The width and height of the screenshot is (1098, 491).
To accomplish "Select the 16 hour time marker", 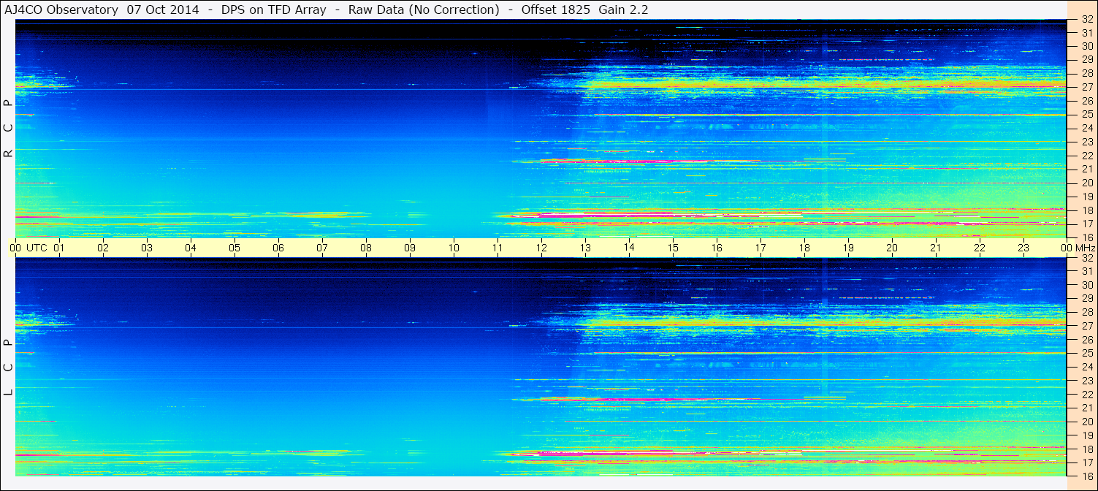I will [x=717, y=248].
